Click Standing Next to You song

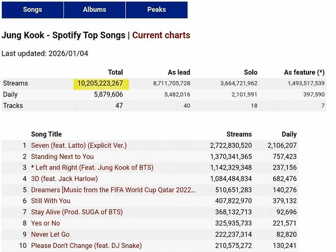tap(62, 156)
